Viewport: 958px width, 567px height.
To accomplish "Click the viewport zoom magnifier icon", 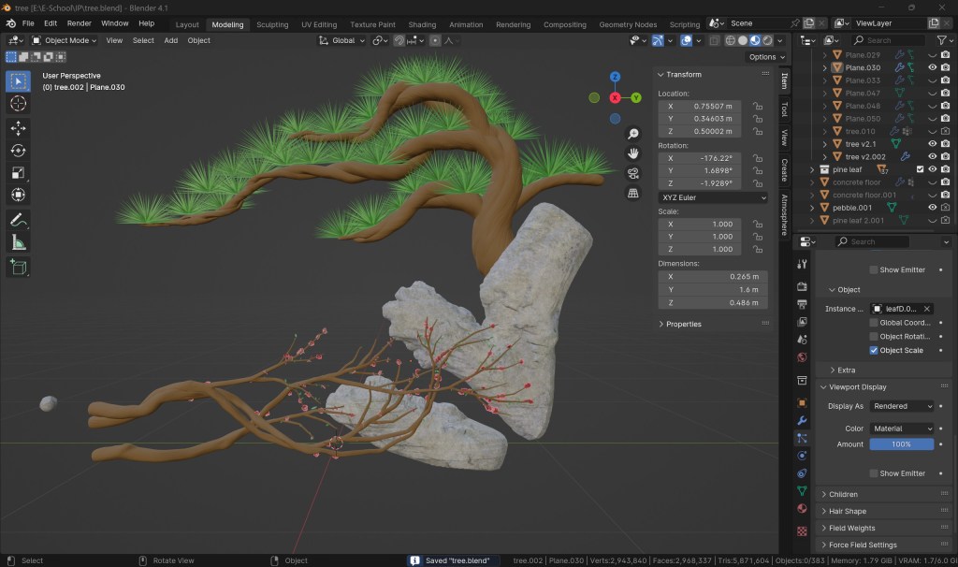I will tap(633, 135).
